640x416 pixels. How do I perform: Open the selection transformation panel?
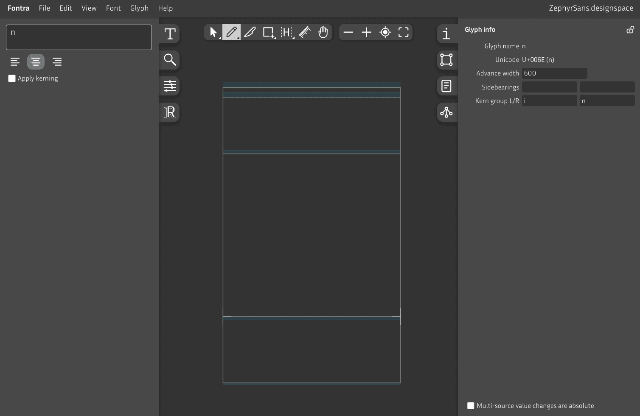pyautogui.click(x=446, y=60)
